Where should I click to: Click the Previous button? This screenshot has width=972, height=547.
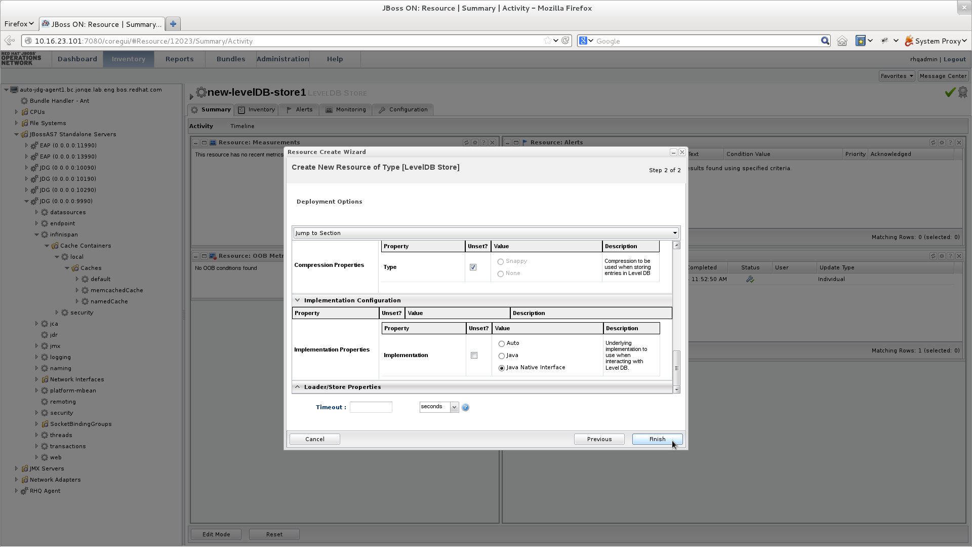click(x=599, y=439)
